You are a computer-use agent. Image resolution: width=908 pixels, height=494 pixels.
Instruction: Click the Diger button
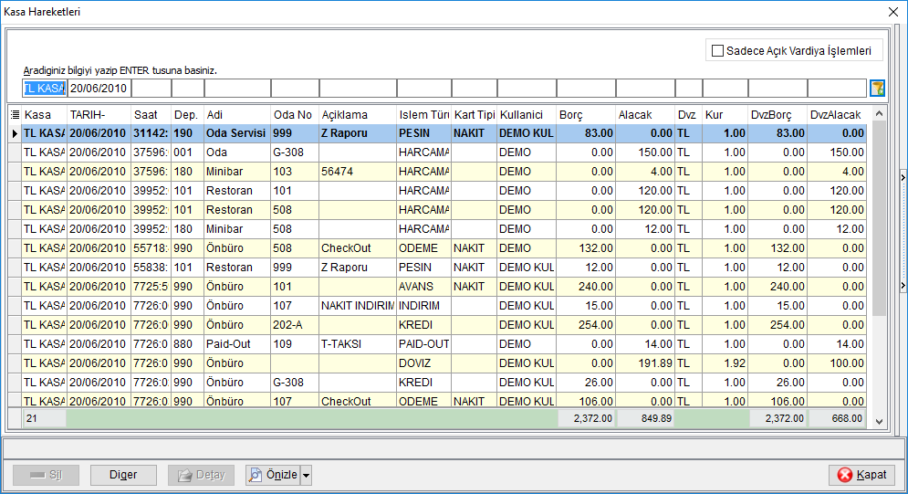123,475
